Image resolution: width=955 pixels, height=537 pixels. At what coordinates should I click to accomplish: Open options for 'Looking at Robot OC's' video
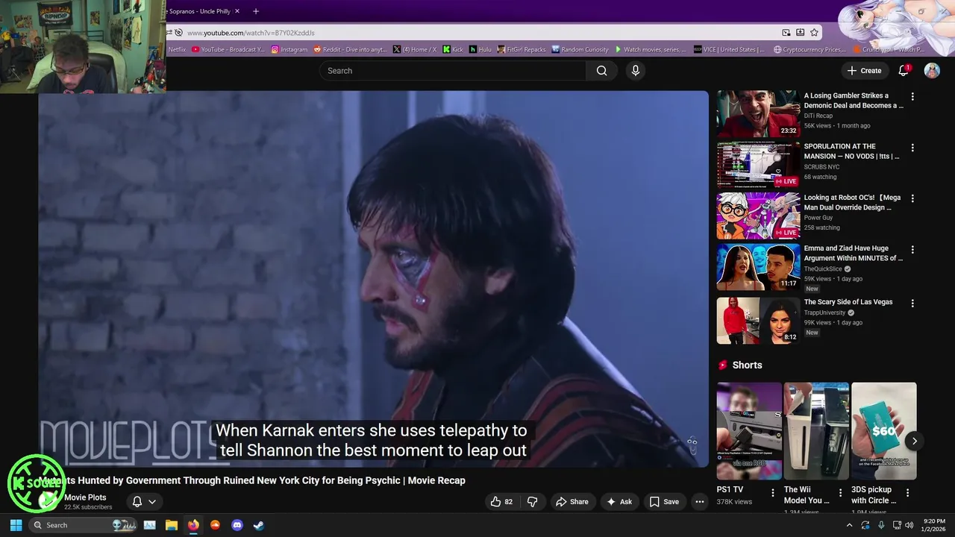(912, 199)
